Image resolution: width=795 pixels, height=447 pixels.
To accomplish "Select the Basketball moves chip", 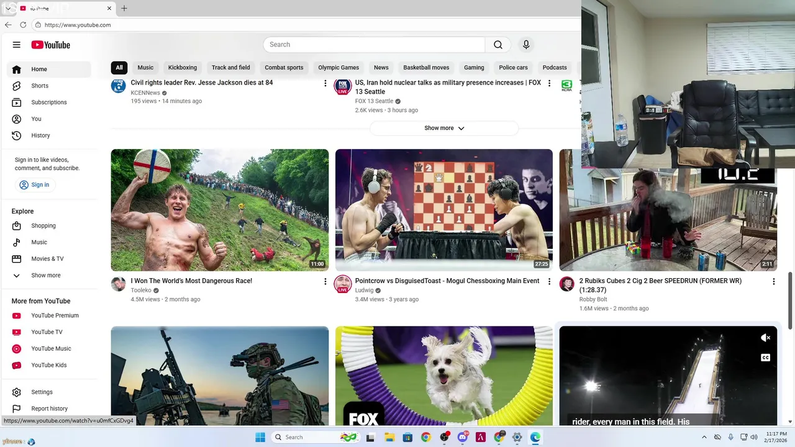I will point(426,68).
